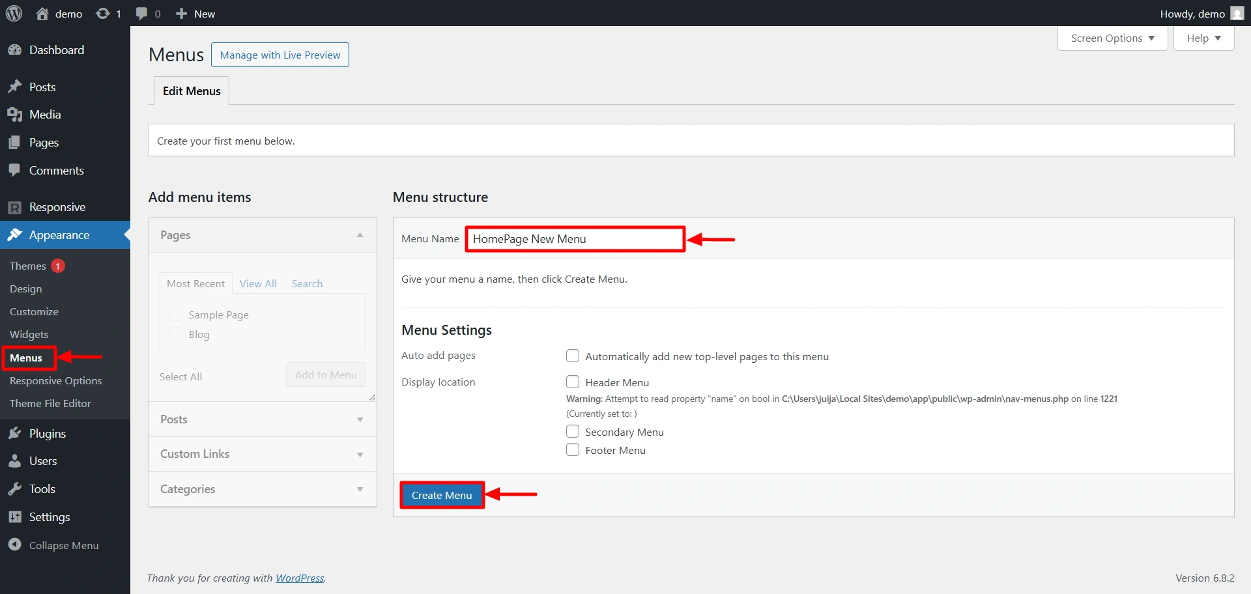Click the New label in admin bar
The image size is (1251, 594).
pyautogui.click(x=205, y=14)
